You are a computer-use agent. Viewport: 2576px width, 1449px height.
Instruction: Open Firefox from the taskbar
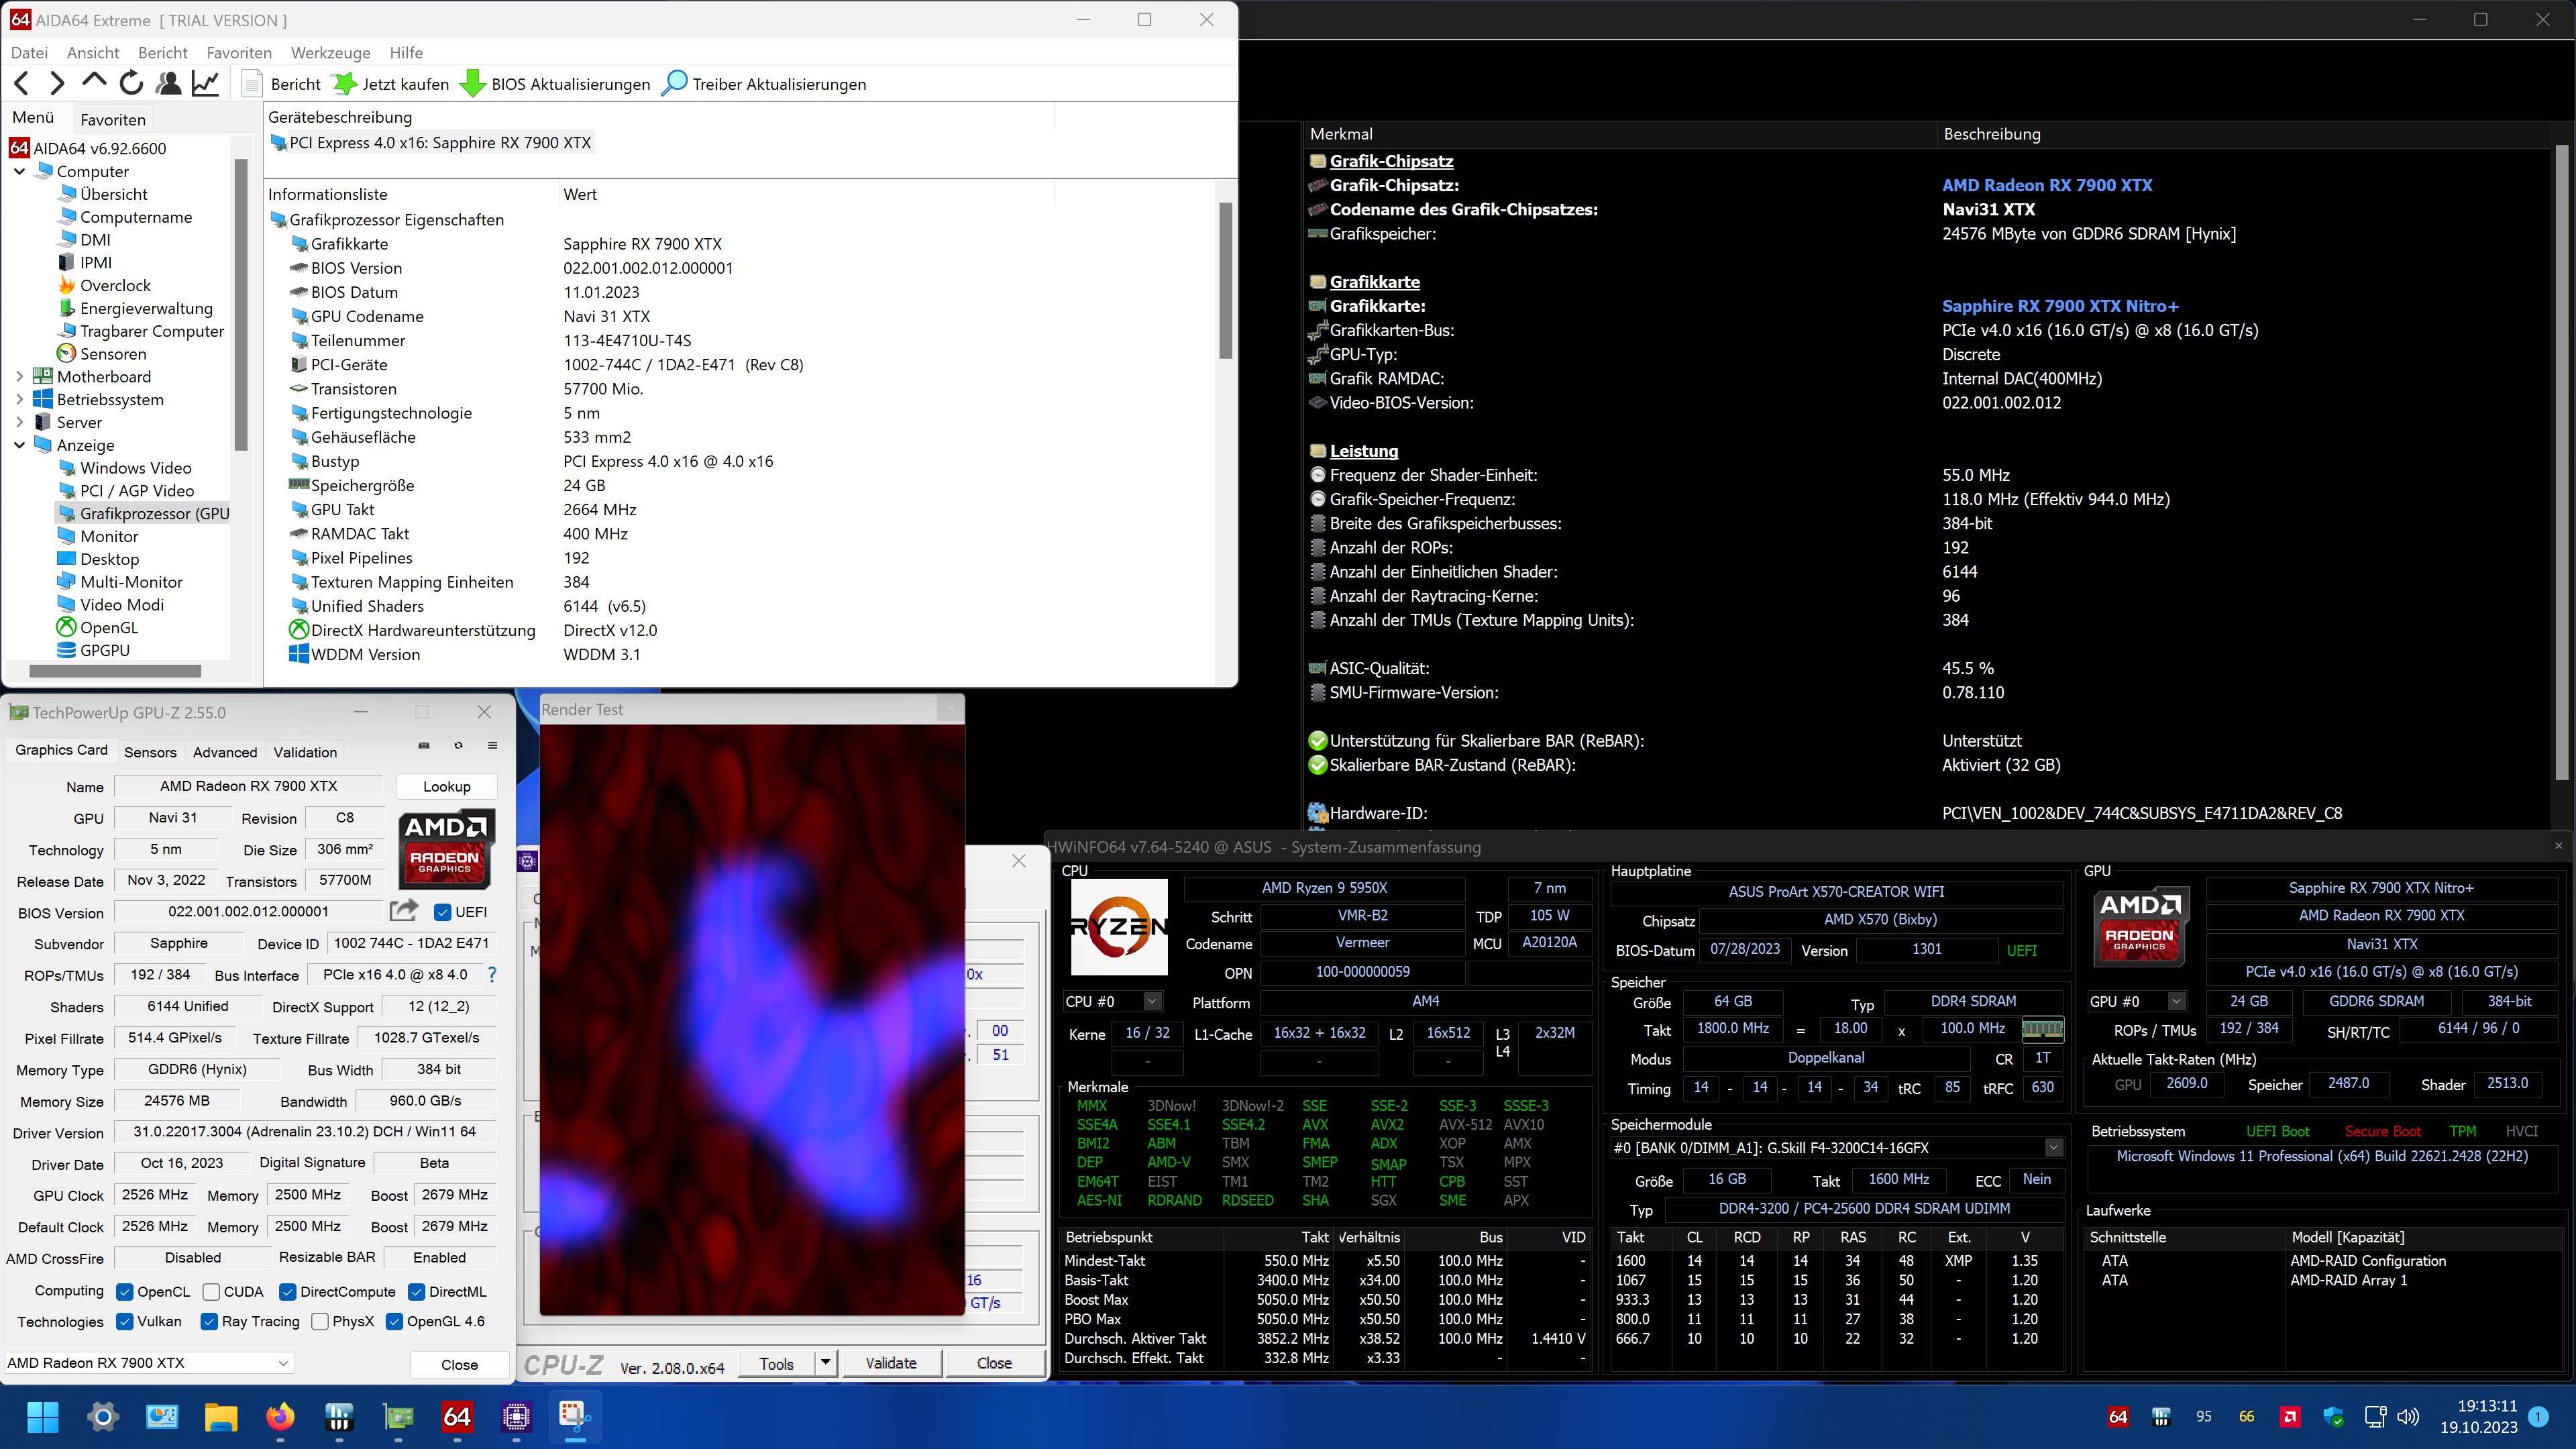[x=280, y=1416]
